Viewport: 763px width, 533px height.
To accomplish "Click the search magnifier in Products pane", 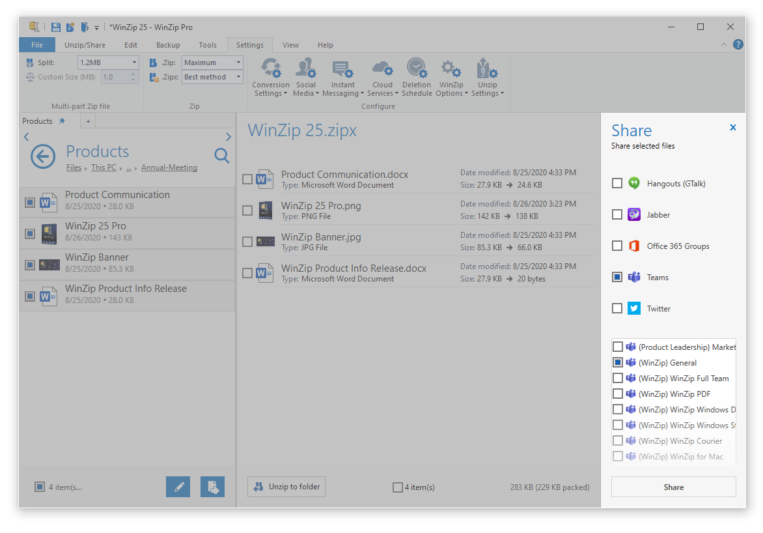I will tap(221, 156).
